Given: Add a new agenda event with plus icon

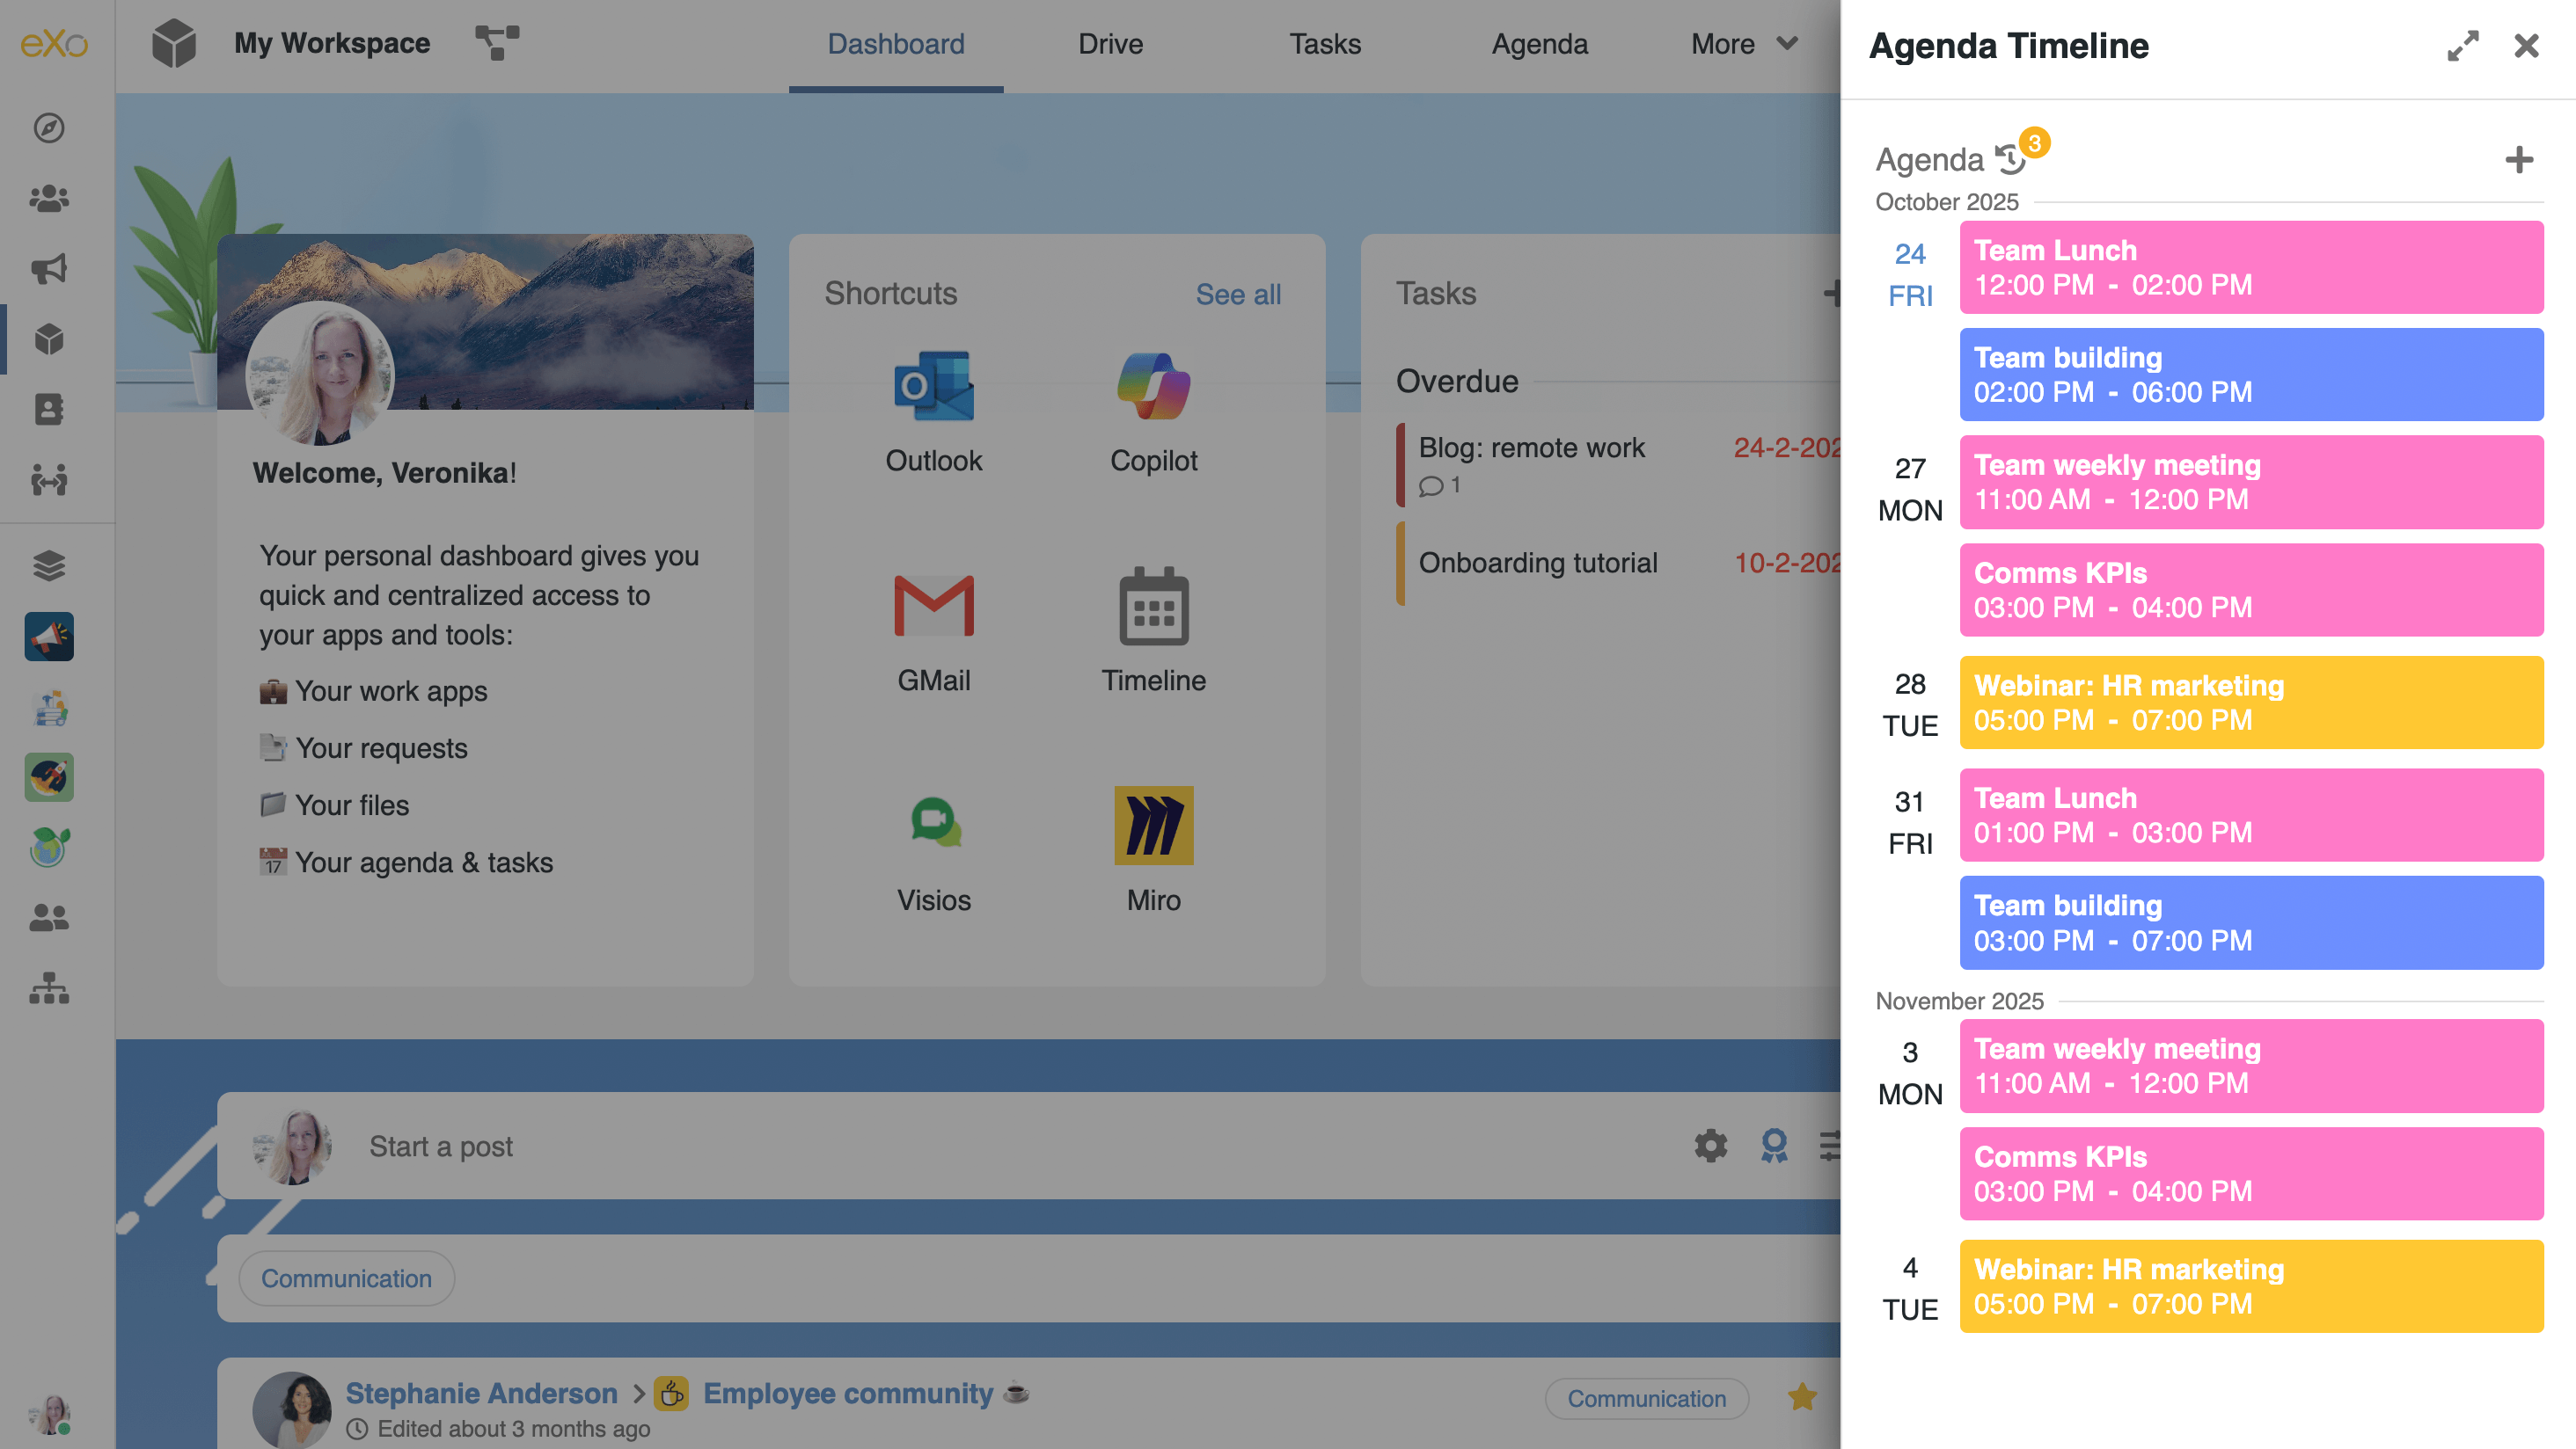Looking at the screenshot, I should coord(2519,160).
